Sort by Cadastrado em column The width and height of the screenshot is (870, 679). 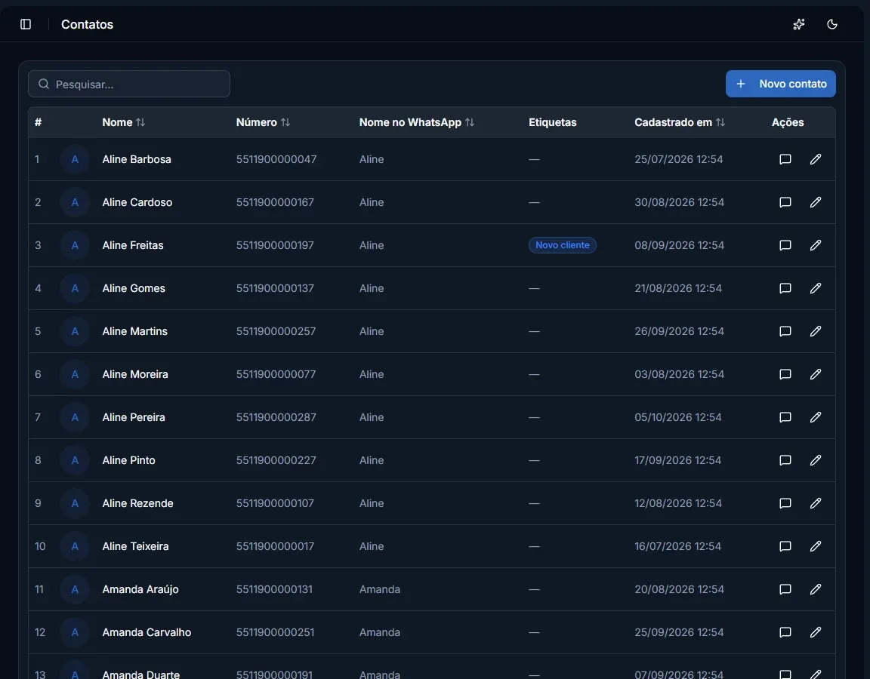point(680,122)
